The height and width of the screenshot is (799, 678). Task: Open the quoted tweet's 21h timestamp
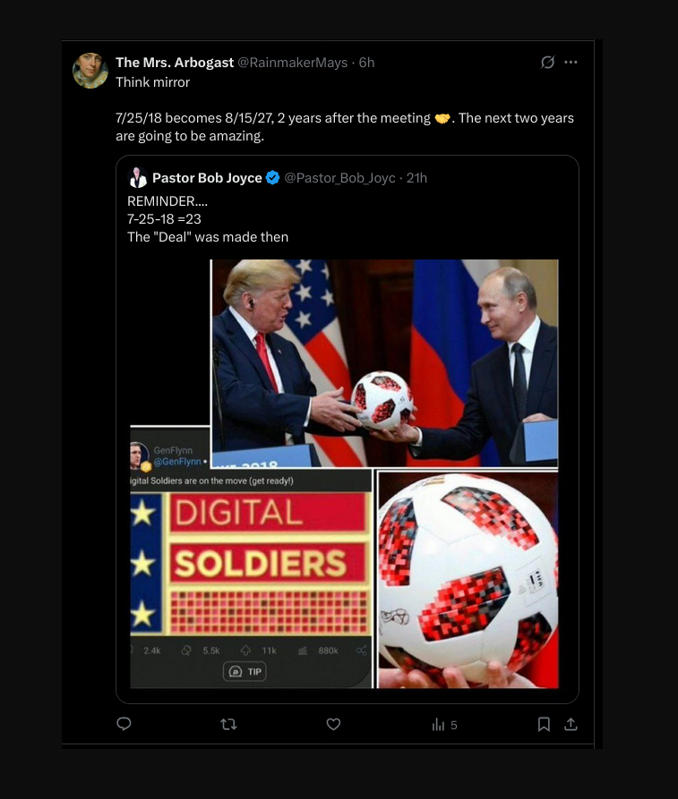pos(416,178)
